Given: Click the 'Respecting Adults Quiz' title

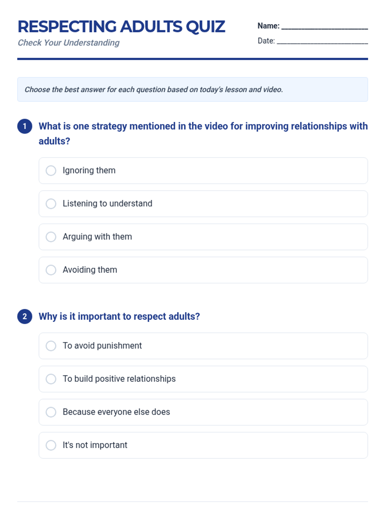Looking at the screenshot, I should (x=121, y=27).
